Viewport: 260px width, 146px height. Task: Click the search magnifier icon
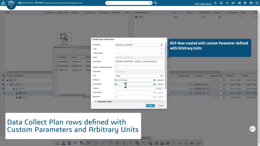[x=150, y=3]
